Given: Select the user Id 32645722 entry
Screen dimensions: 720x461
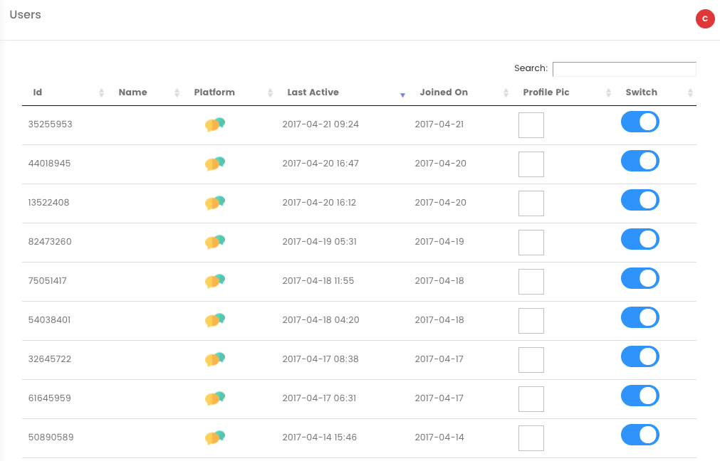Looking at the screenshot, I should click(x=50, y=359).
